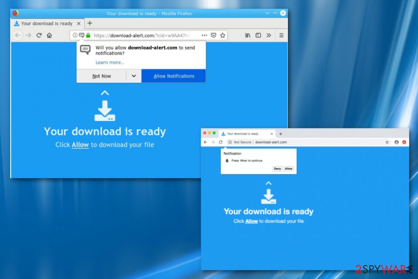
Task: Click upward chevron on Firefox page
Action: coord(105,93)
